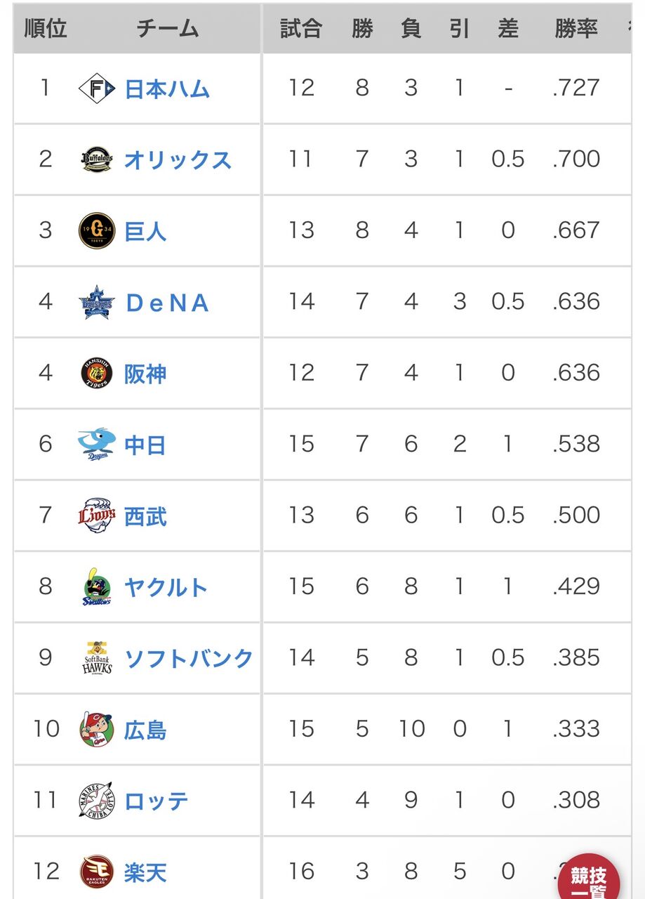Click the SoftBank Hawks logo icon
This screenshot has width=645, height=899.
[96, 657]
